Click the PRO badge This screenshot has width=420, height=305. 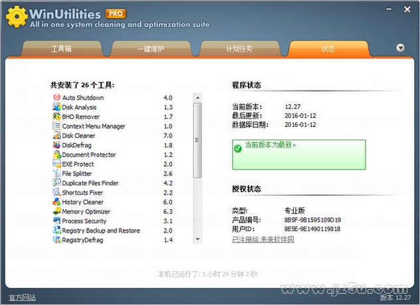(116, 14)
